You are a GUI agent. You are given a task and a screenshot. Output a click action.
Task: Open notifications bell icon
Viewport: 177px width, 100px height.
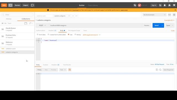click(x=165, y=5)
